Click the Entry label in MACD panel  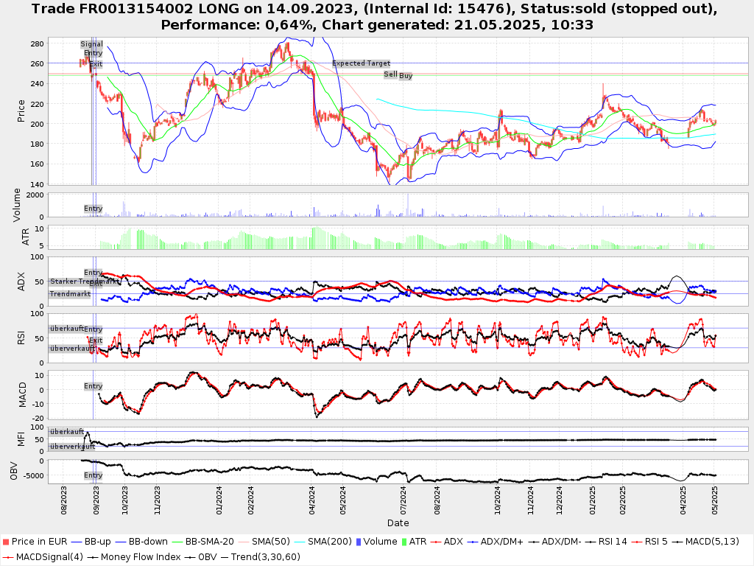click(93, 386)
